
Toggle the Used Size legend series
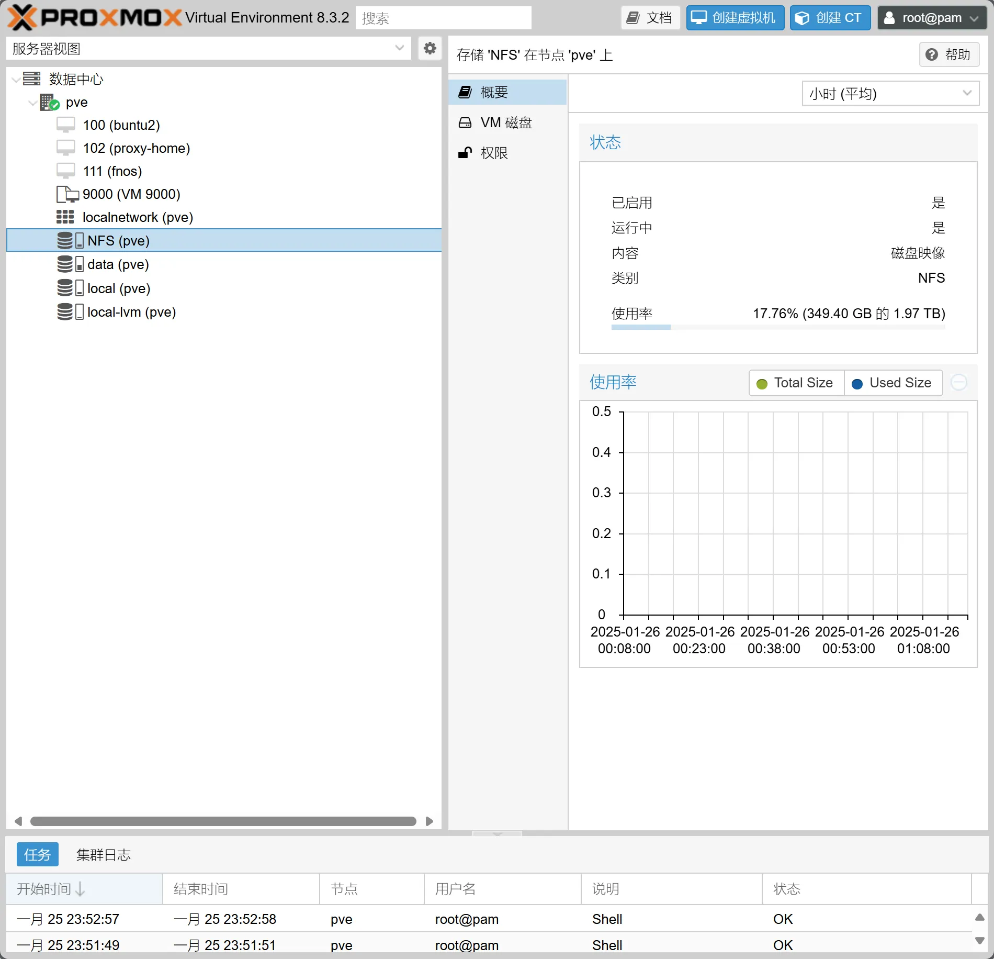pyautogui.click(x=893, y=383)
